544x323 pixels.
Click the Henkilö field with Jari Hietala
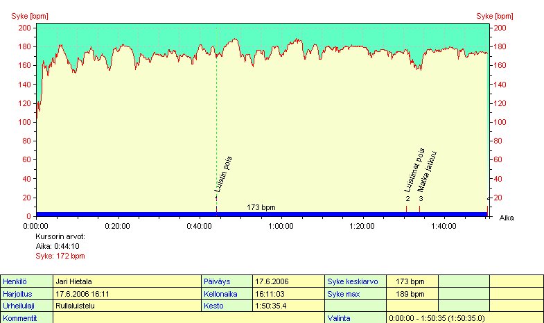(126, 281)
